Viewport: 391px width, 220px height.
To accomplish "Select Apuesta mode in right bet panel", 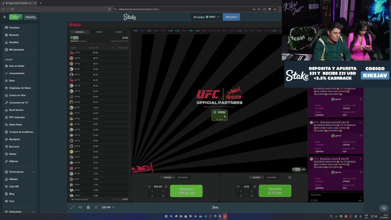I will (256, 177).
